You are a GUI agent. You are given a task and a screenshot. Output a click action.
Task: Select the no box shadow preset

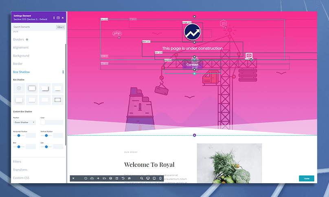19,88
